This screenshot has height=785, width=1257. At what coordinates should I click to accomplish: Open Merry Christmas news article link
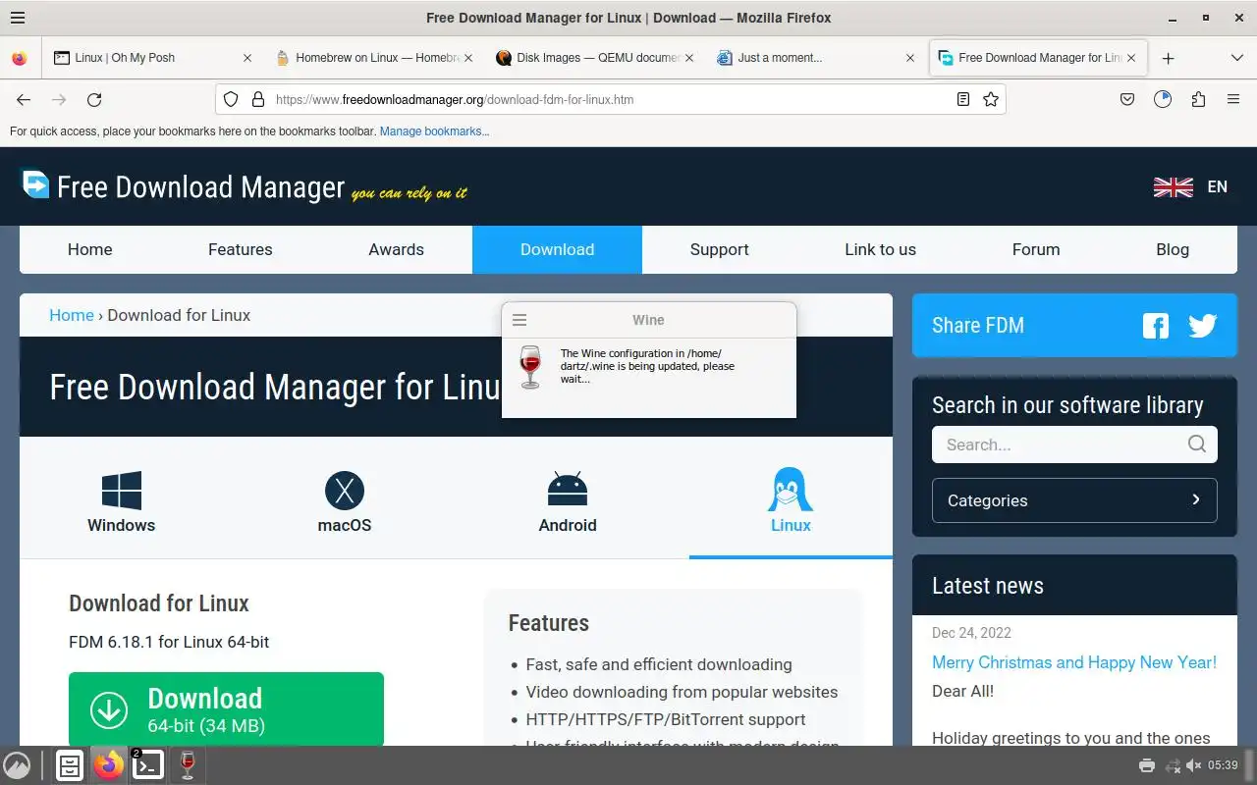pos(1074,662)
